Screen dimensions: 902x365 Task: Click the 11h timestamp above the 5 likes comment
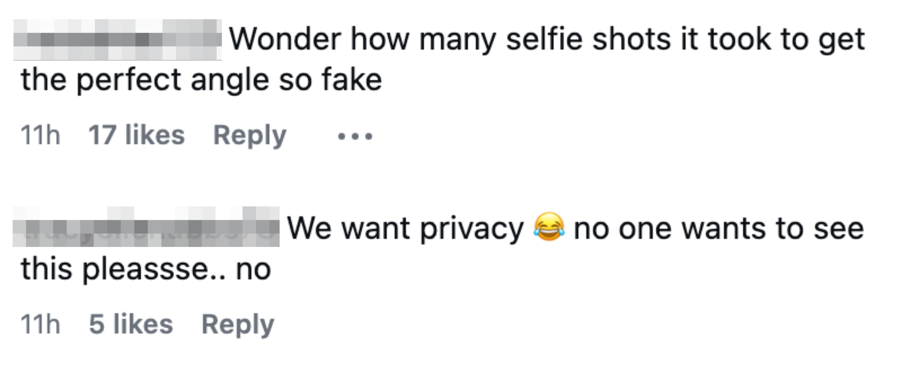click(x=40, y=135)
